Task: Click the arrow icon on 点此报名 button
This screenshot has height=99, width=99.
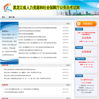Action: tap(79, 24)
